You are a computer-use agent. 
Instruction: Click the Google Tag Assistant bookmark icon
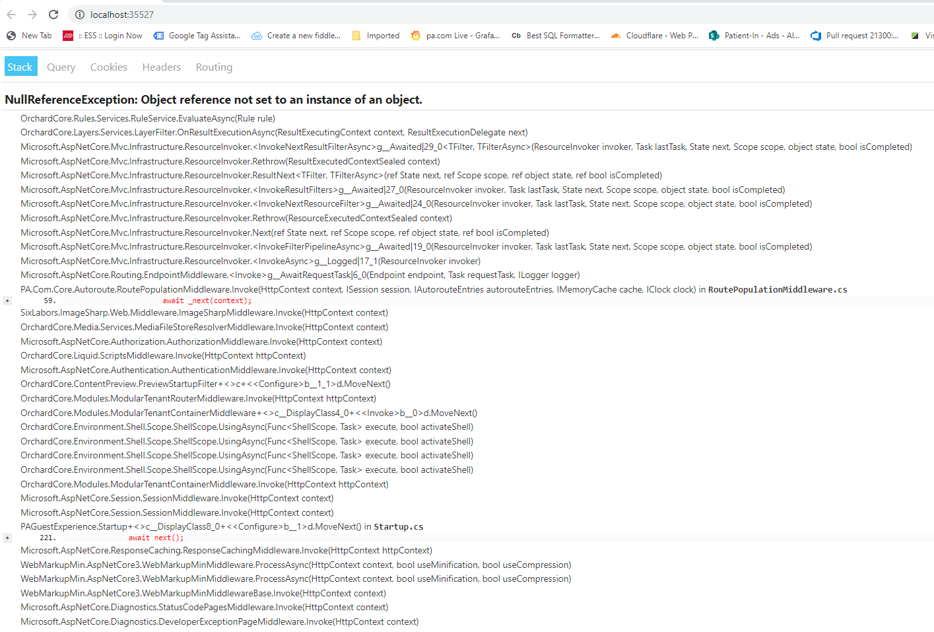pos(158,36)
